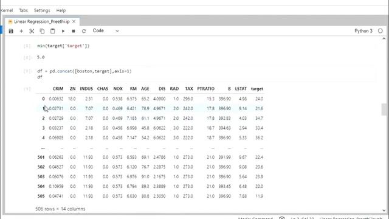
Task: Copy the selected cell
Action: [42, 31]
